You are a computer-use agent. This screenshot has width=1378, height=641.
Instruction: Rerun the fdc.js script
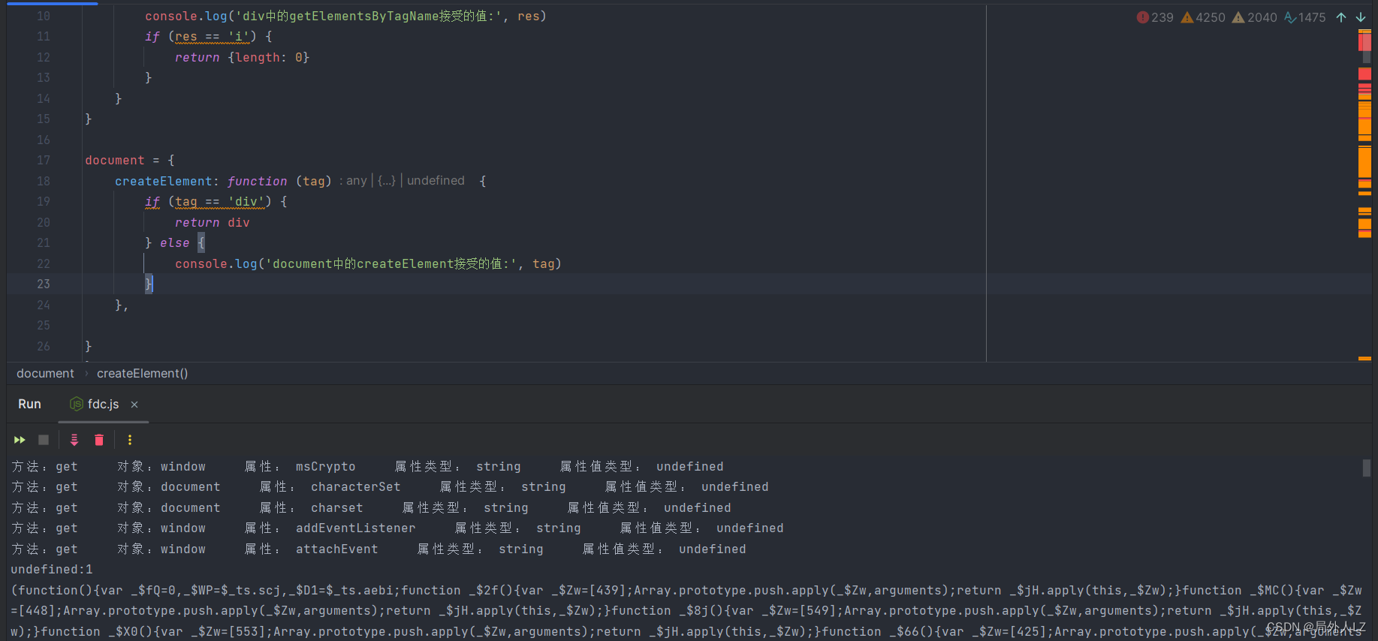[20, 440]
